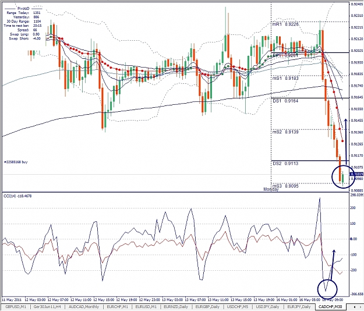Switch to the EURGBP,Daily chart tab
The image size is (364, 311).
(x=207, y=307)
